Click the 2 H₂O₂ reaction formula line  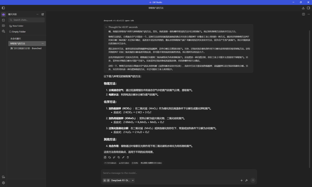point(132,132)
